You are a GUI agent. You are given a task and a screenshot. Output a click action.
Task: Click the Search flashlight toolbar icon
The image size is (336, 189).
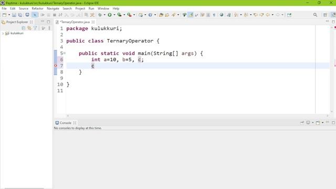(174, 15)
